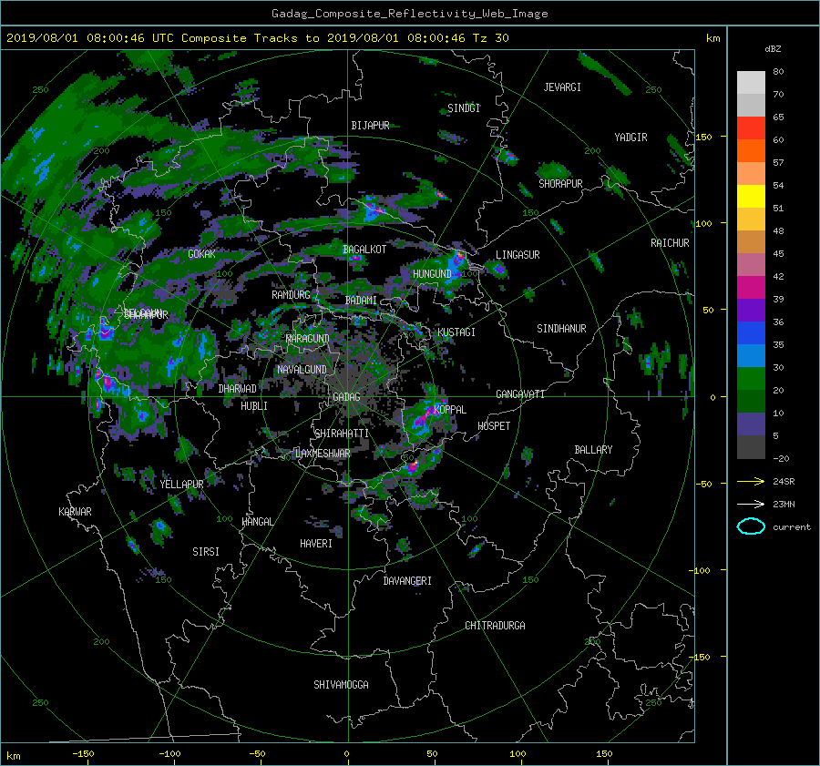Image resolution: width=820 pixels, height=766 pixels.
Task: Click the cyan 'current' ellipse legend symbol
Action: click(751, 526)
